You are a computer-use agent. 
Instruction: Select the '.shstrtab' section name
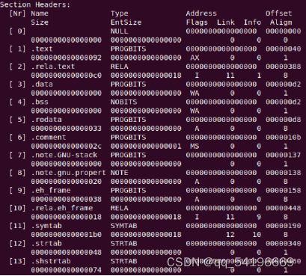tap(51, 261)
